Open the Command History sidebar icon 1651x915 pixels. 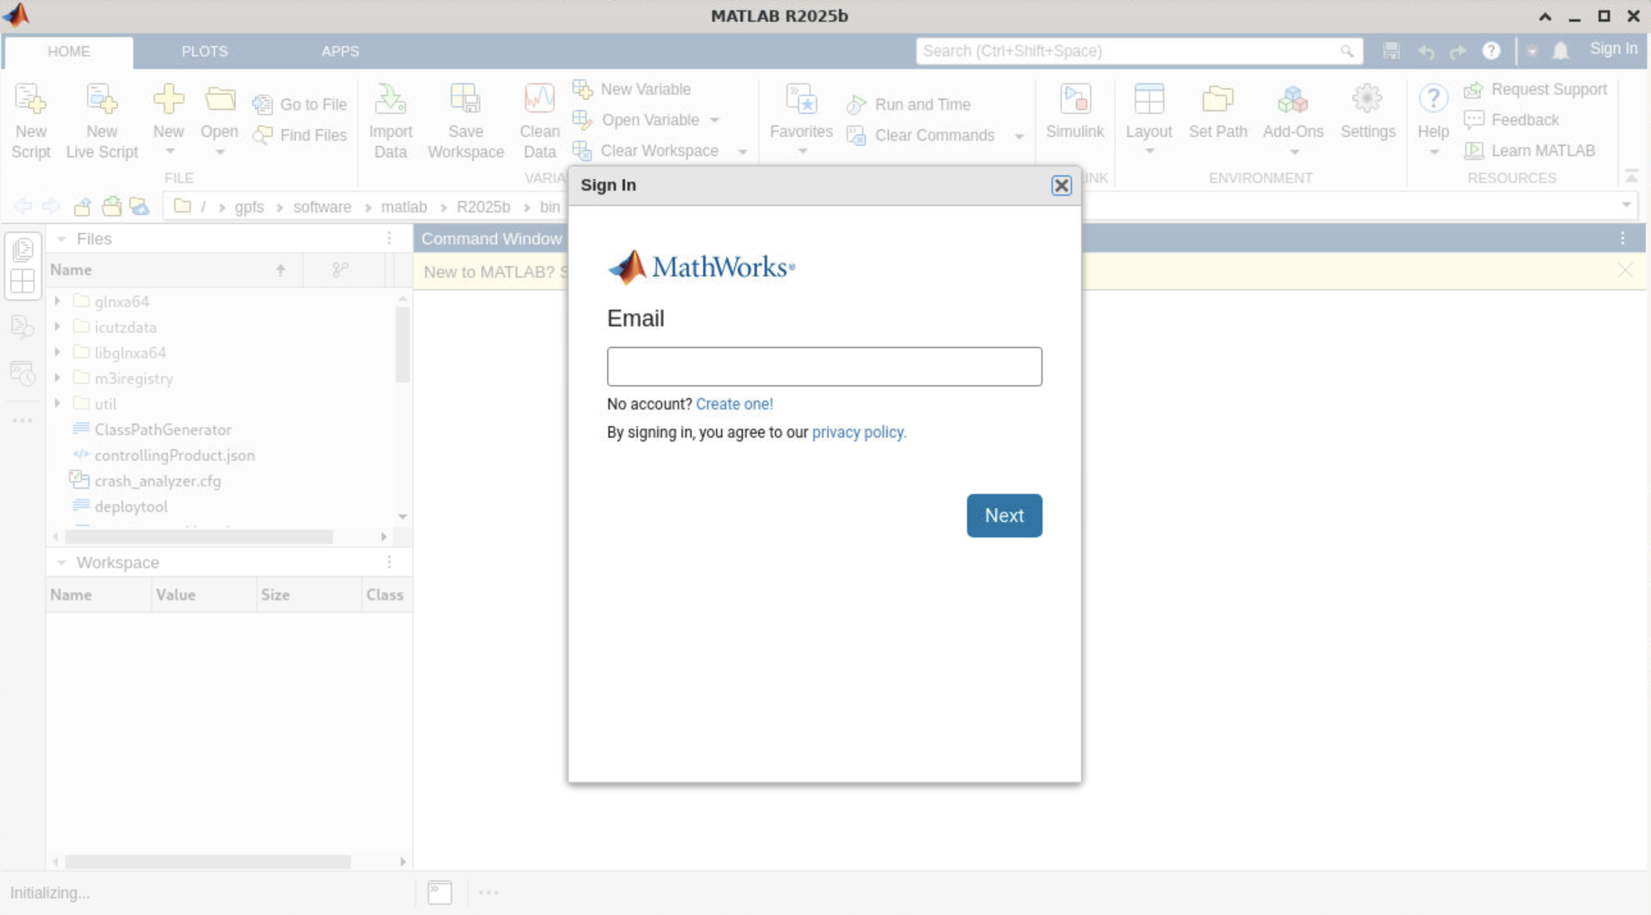click(22, 372)
